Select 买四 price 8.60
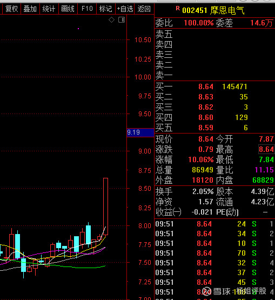This screenshot has height=300, width=275. coord(206,117)
